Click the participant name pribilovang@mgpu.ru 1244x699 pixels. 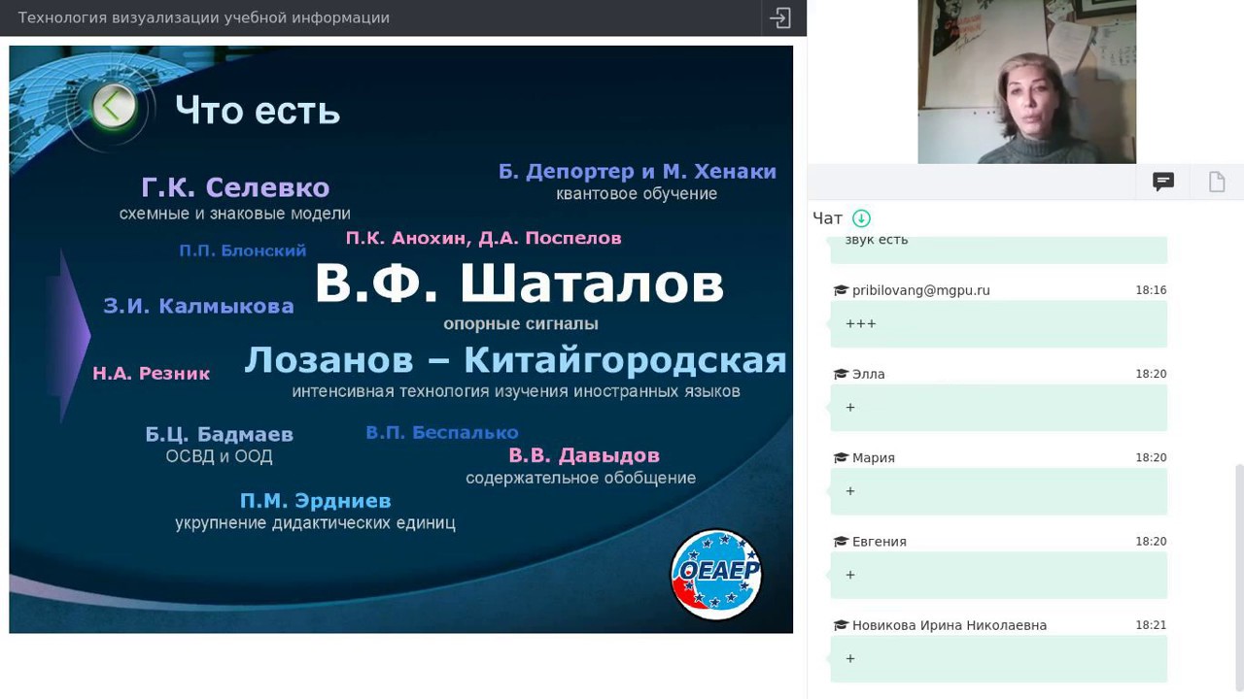(x=921, y=289)
